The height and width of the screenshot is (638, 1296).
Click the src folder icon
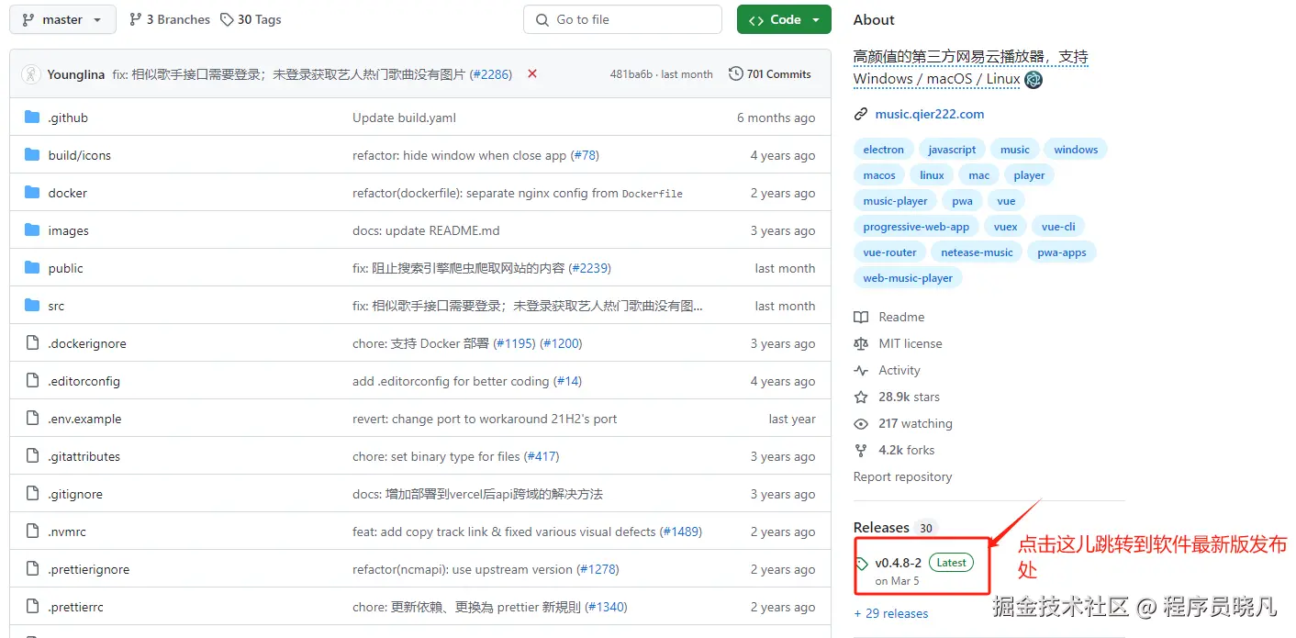(33, 306)
